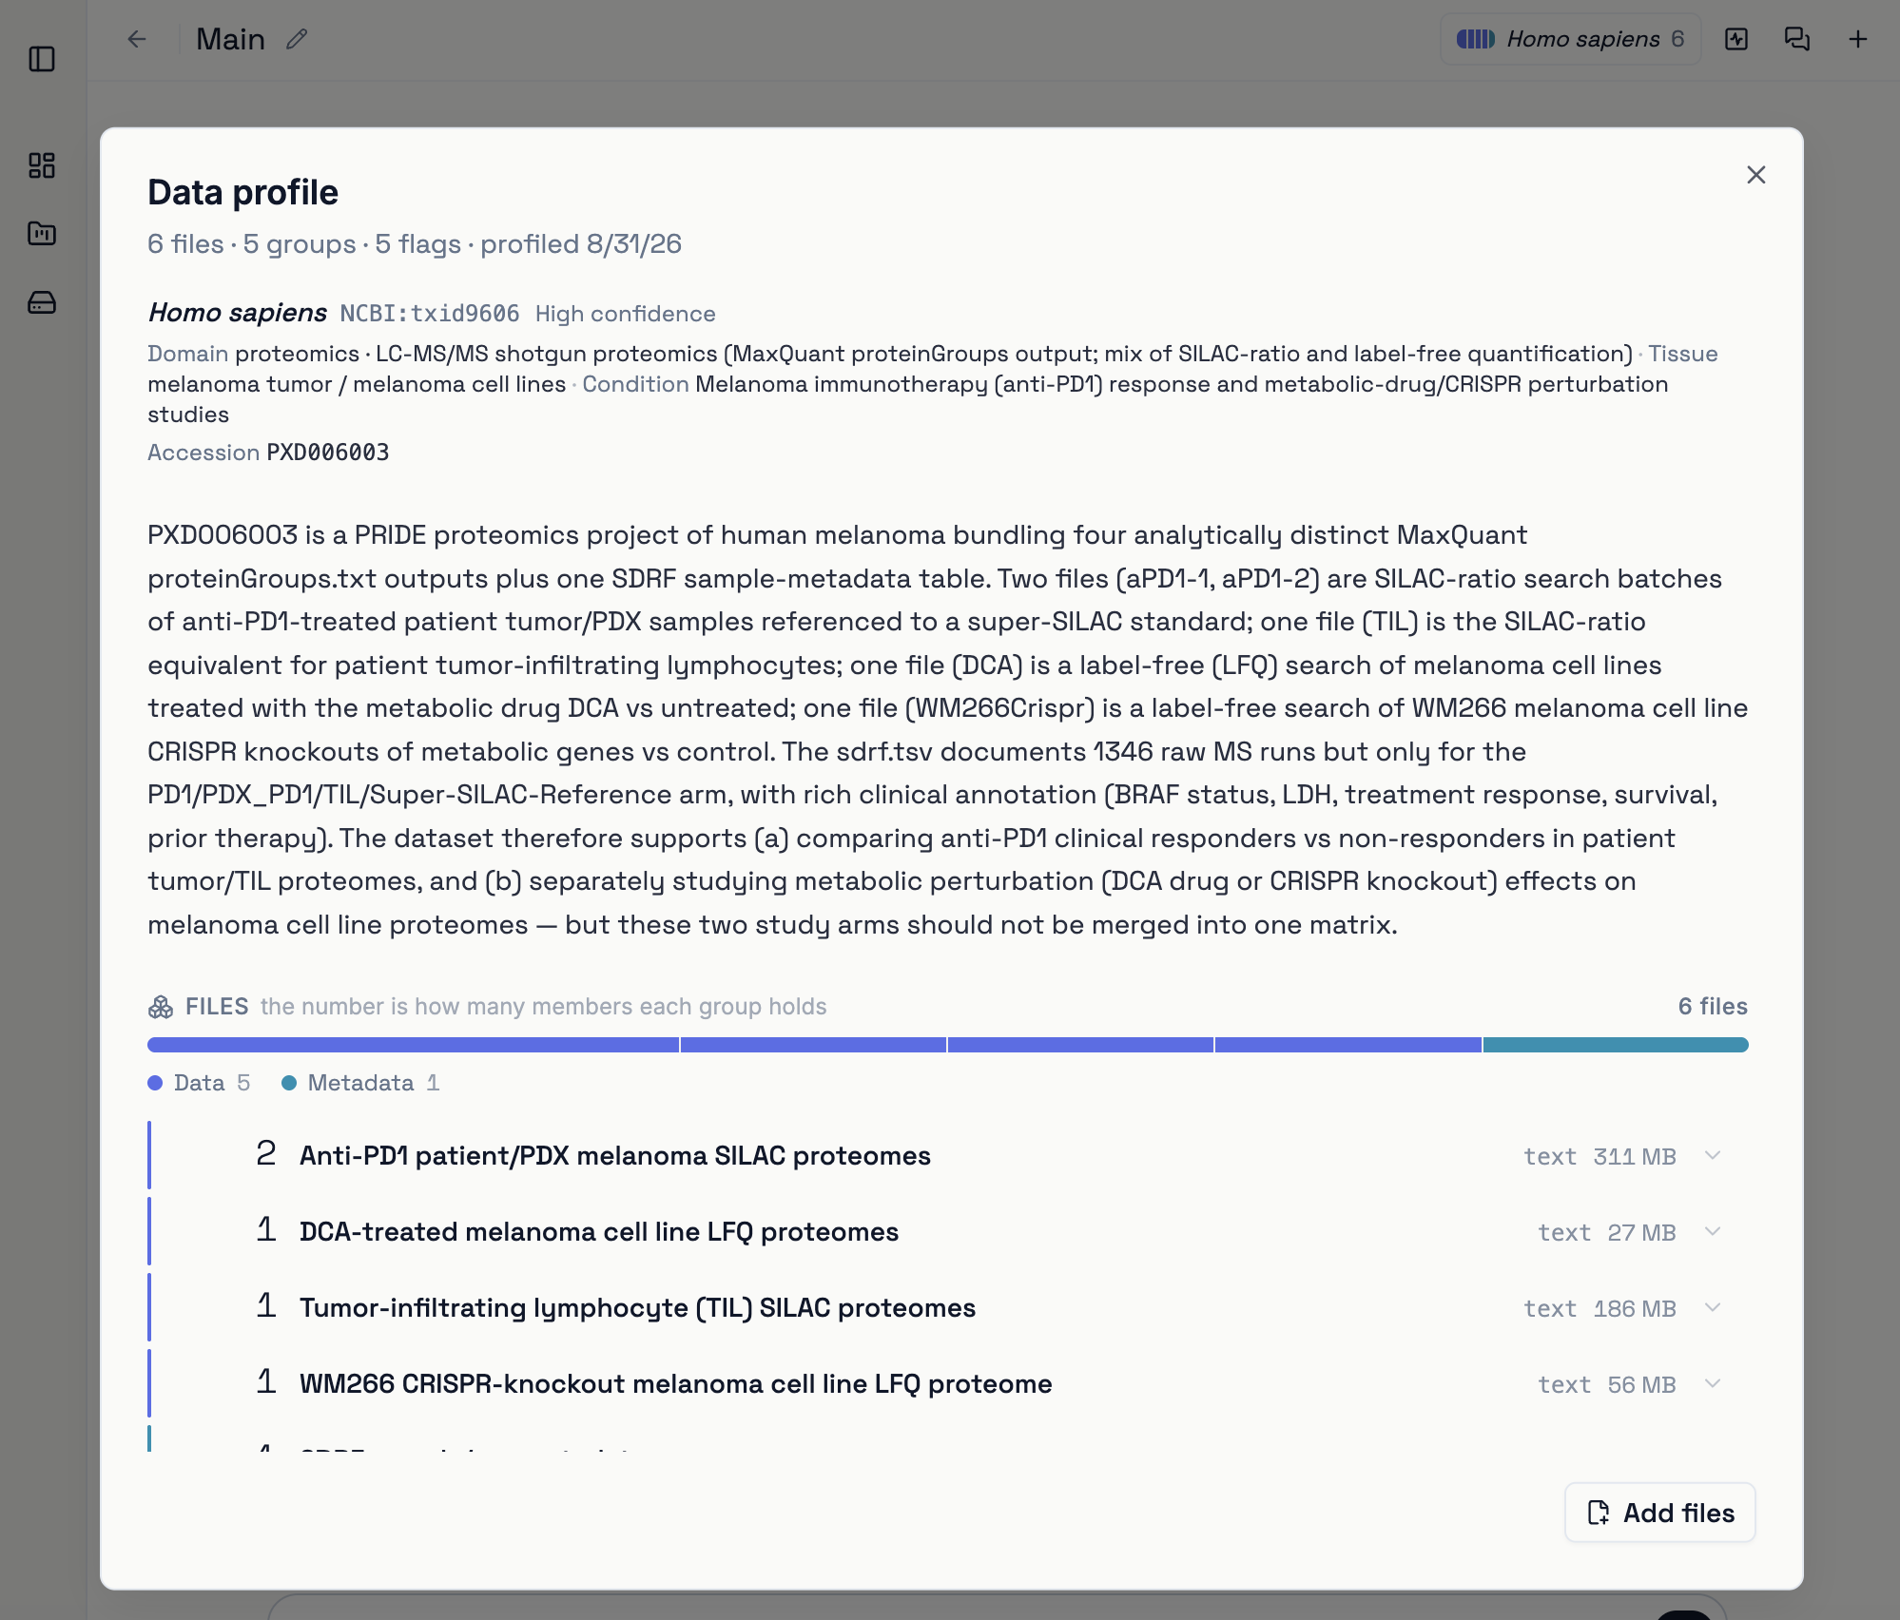Click the 6 files count at right

coord(1713,1007)
